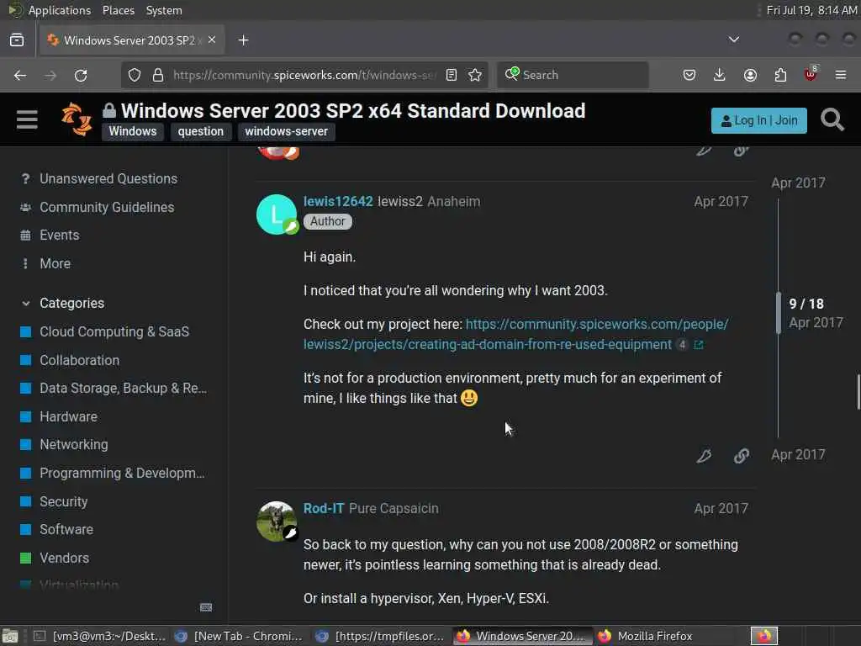Click the page vertical scrollbar

click(x=858, y=392)
